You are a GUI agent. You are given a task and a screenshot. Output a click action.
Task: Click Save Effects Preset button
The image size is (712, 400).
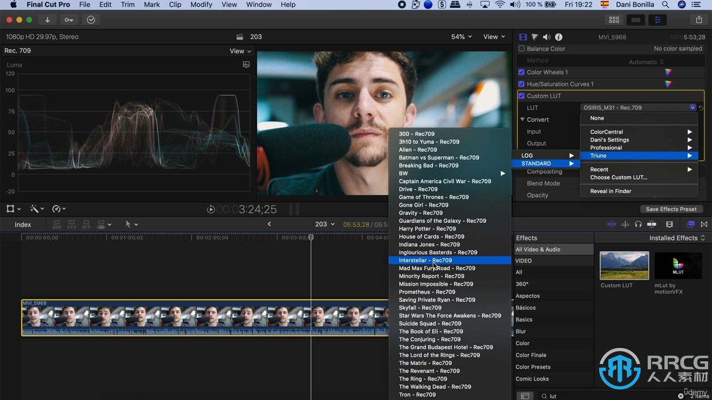671,209
